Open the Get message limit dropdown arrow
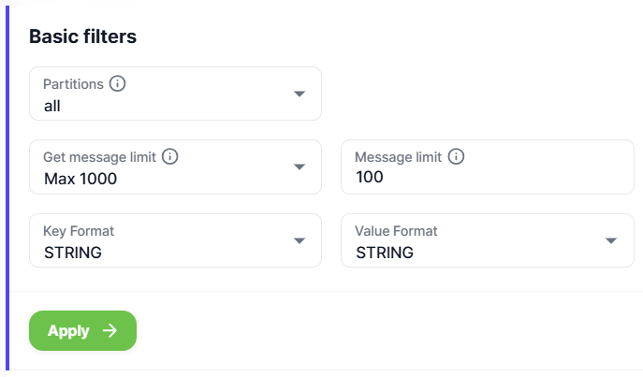The height and width of the screenshot is (377, 643). click(300, 167)
